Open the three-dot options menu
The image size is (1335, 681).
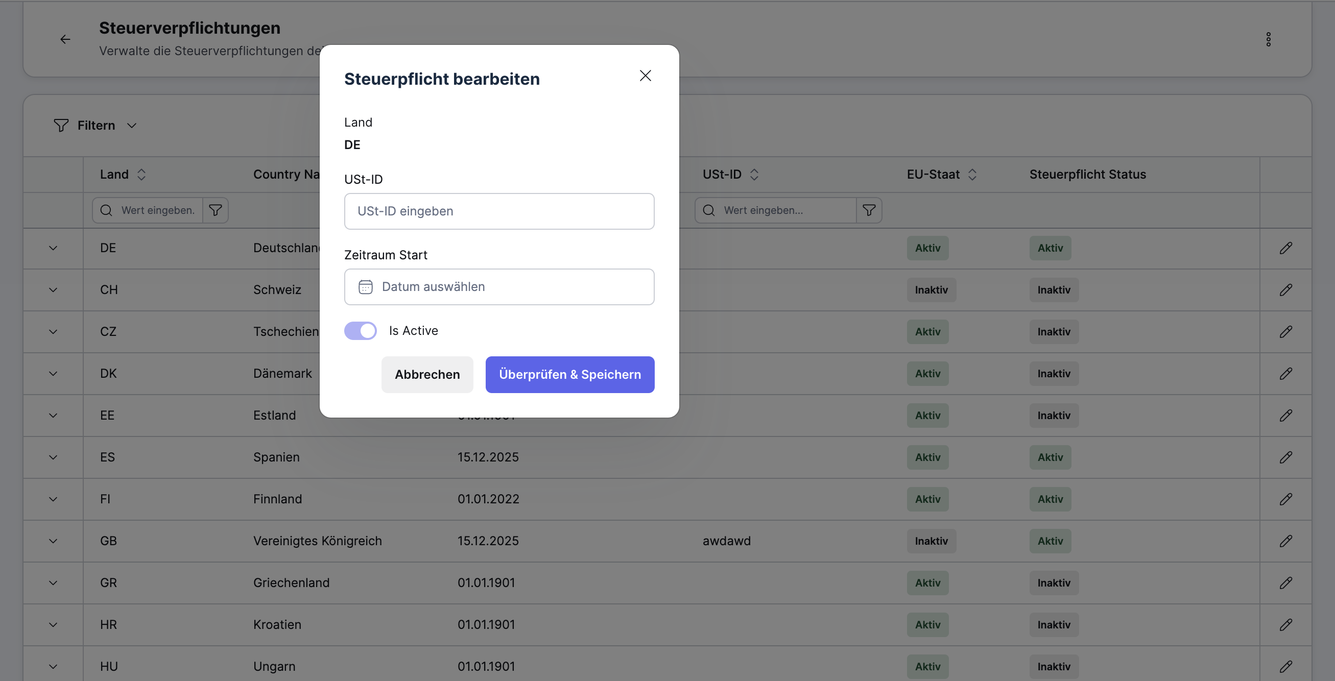click(x=1268, y=39)
